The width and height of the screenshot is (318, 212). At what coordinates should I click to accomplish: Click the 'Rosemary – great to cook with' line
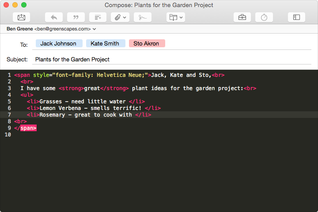point(159,115)
